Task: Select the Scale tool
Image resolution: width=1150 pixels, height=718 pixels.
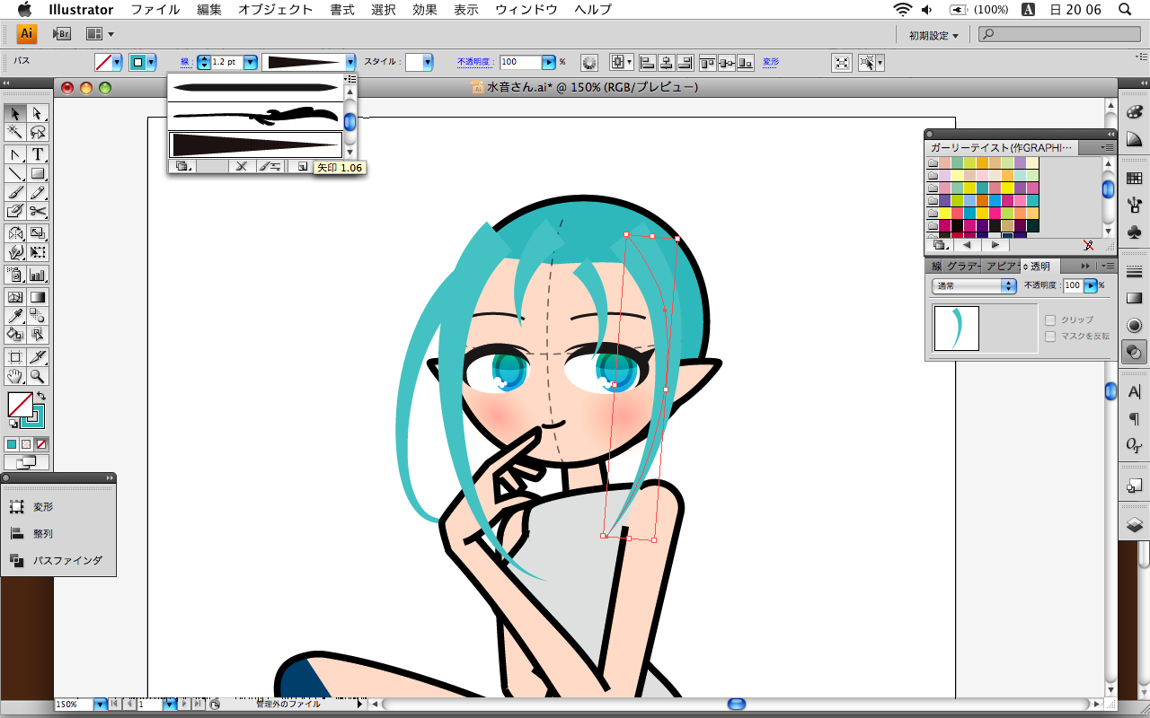Action: [38, 233]
